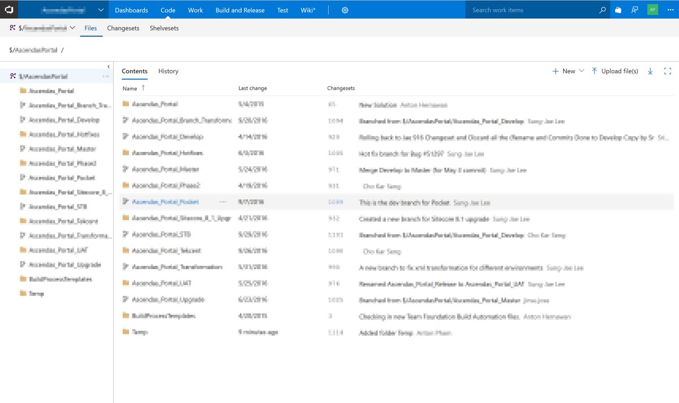
Task: Toggle full screen mode icon
Action: tap(668, 71)
